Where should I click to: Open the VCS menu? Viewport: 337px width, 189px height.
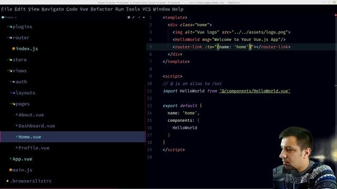click(x=146, y=9)
